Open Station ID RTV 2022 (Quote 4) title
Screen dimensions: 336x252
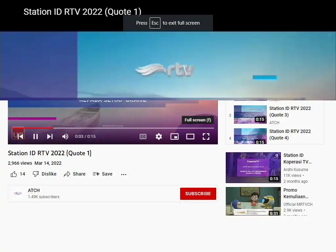(290, 134)
